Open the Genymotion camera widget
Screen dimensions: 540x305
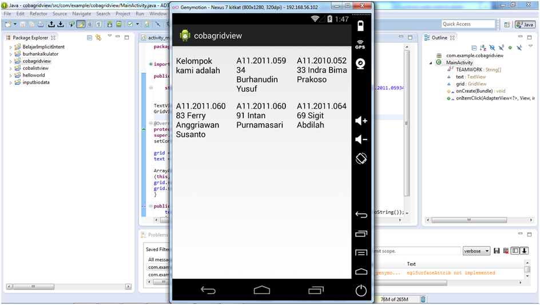(x=360, y=64)
